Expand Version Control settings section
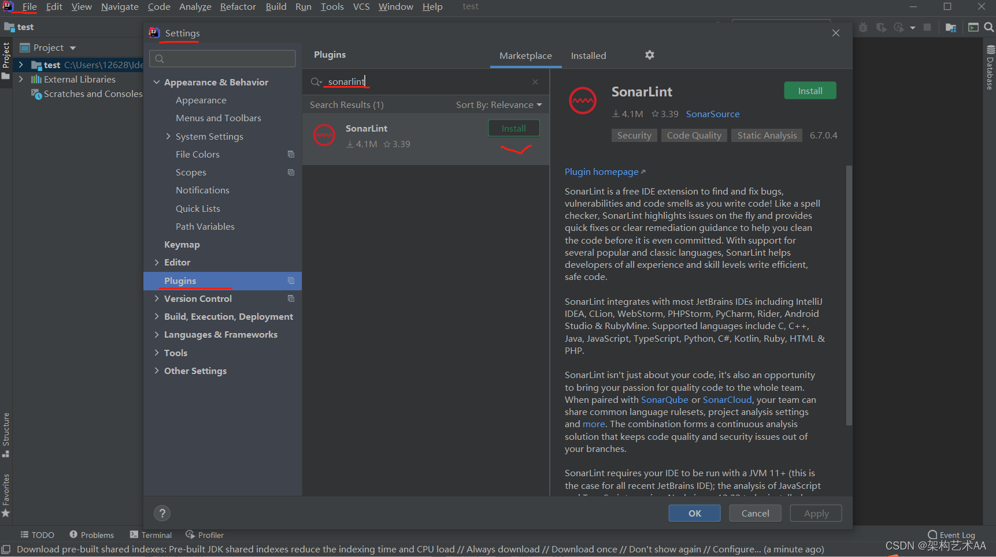This screenshot has height=557, width=996. (156, 298)
